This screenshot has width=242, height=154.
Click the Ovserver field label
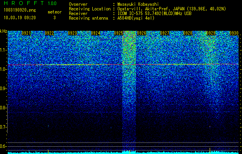tap(78, 4)
